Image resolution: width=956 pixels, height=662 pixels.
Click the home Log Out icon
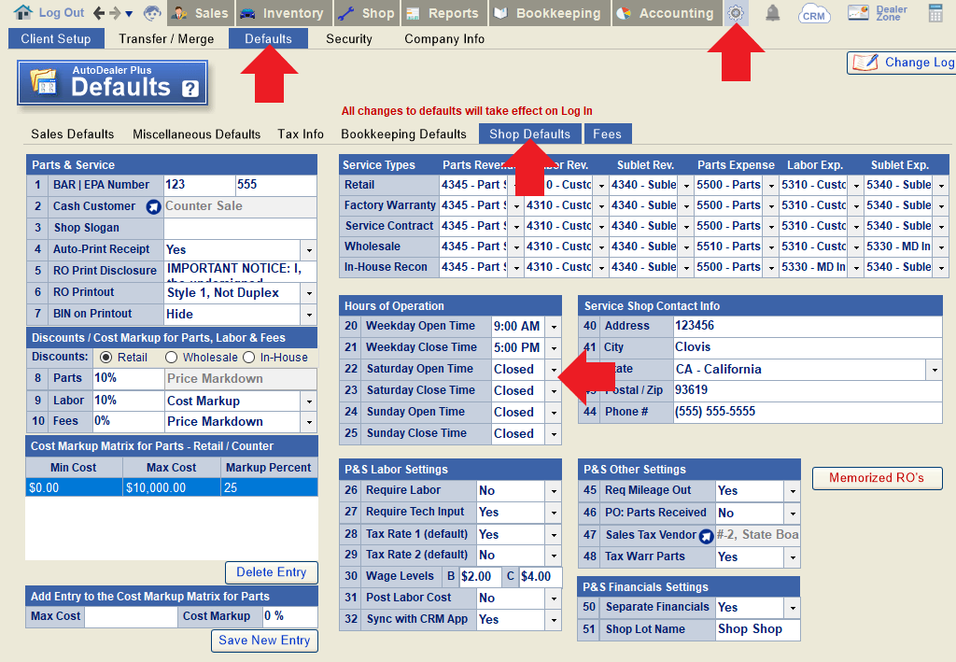coord(23,12)
